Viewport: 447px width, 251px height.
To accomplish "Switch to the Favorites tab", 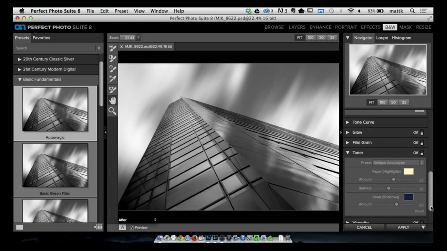I will pos(41,38).
